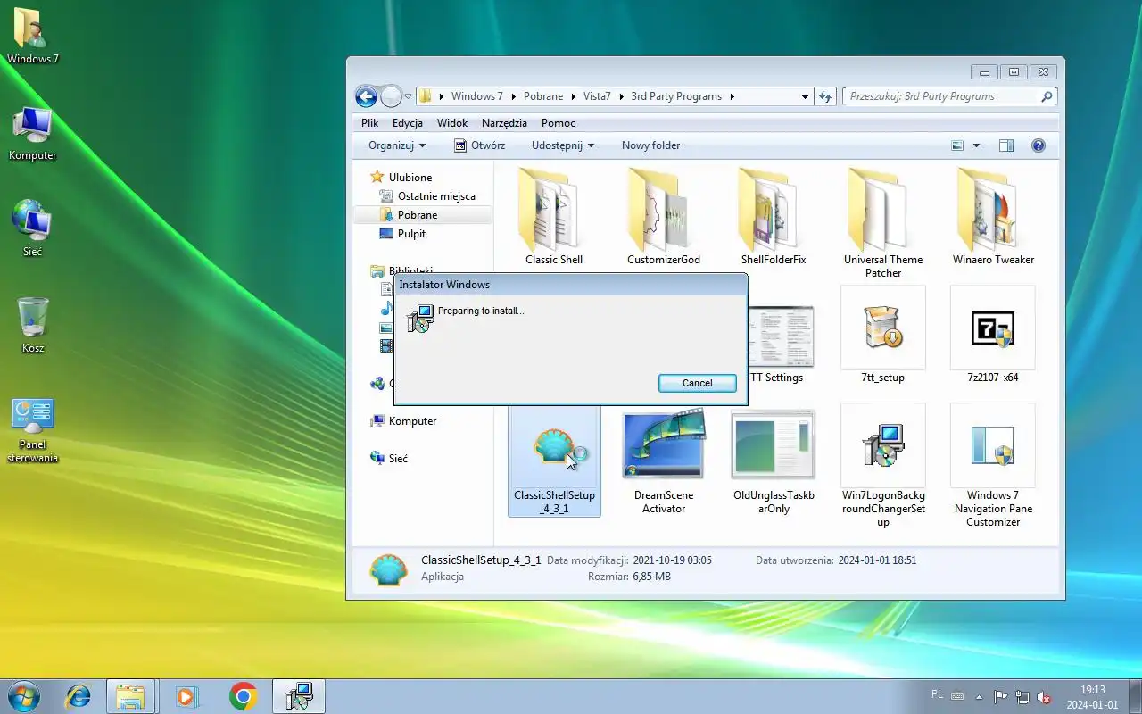This screenshot has width=1142, height=714.
Task: Open the Winaero Tweaker folder
Action: [993, 216]
